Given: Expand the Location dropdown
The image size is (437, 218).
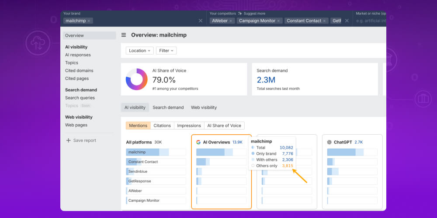Looking at the screenshot, I should [139, 51].
